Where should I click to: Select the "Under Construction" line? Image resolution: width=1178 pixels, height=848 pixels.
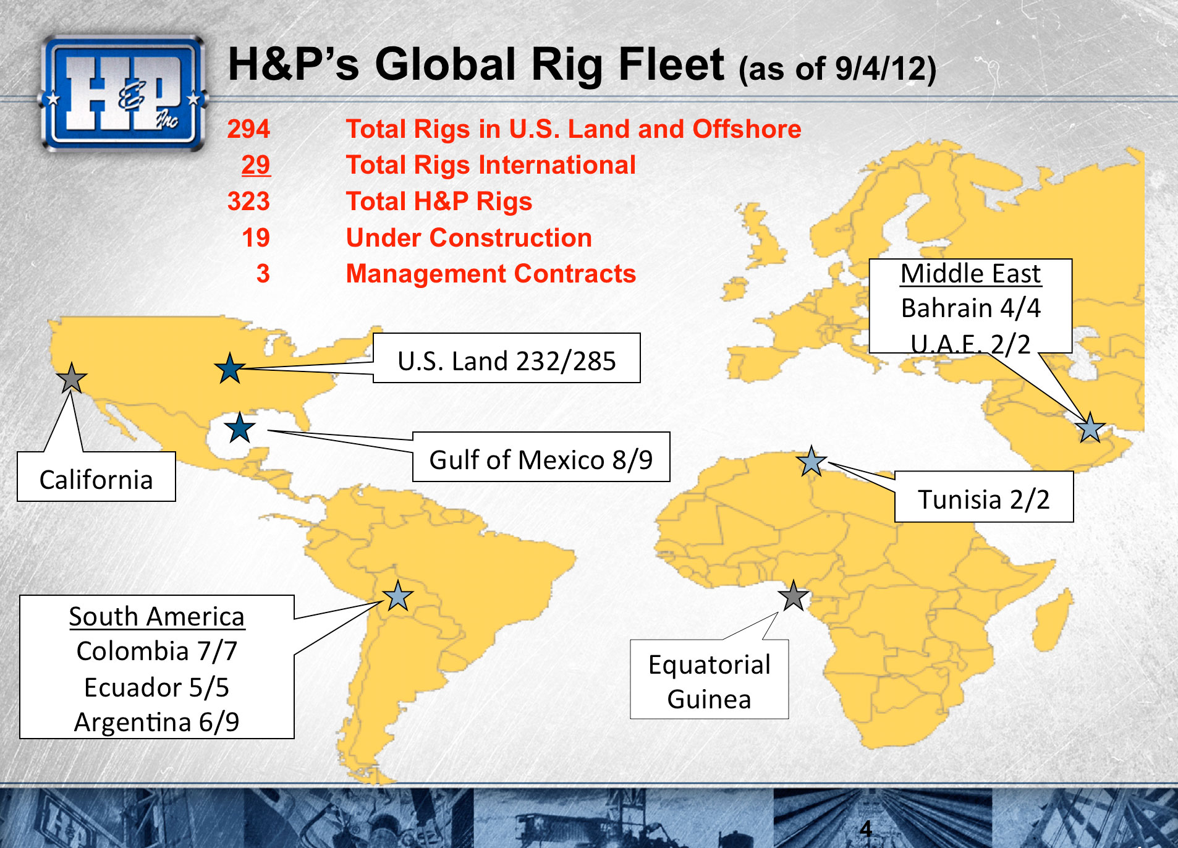468,238
